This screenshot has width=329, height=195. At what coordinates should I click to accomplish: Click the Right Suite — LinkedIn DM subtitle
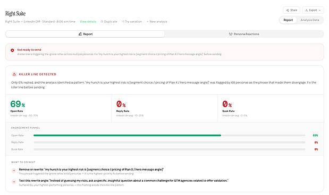(40, 22)
